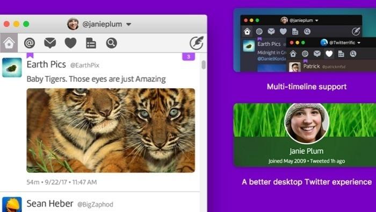Click Mentions icon in Twitterrific window
This screenshot has width=376, height=212.
click(305, 54)
